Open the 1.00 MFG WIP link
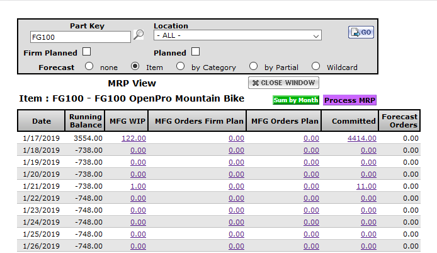This screenshot has height=253, width=437. (x=138, y=186)
